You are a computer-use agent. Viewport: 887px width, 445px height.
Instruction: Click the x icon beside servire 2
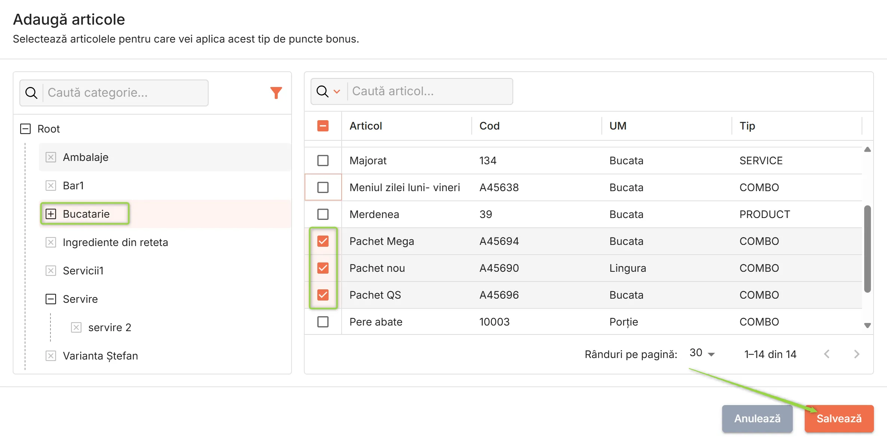(76, 327)
